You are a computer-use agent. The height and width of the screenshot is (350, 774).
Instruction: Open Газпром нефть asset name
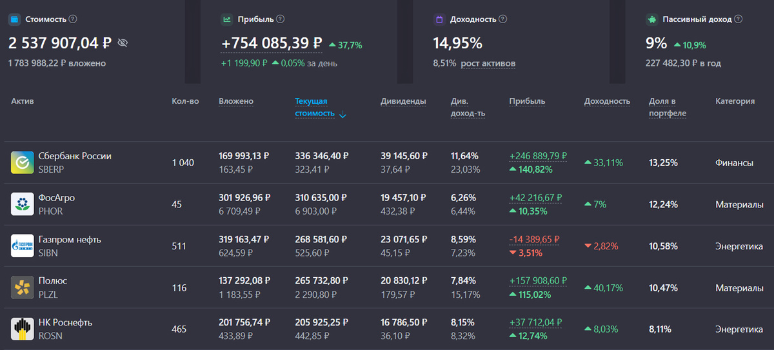tap(70, 239)
